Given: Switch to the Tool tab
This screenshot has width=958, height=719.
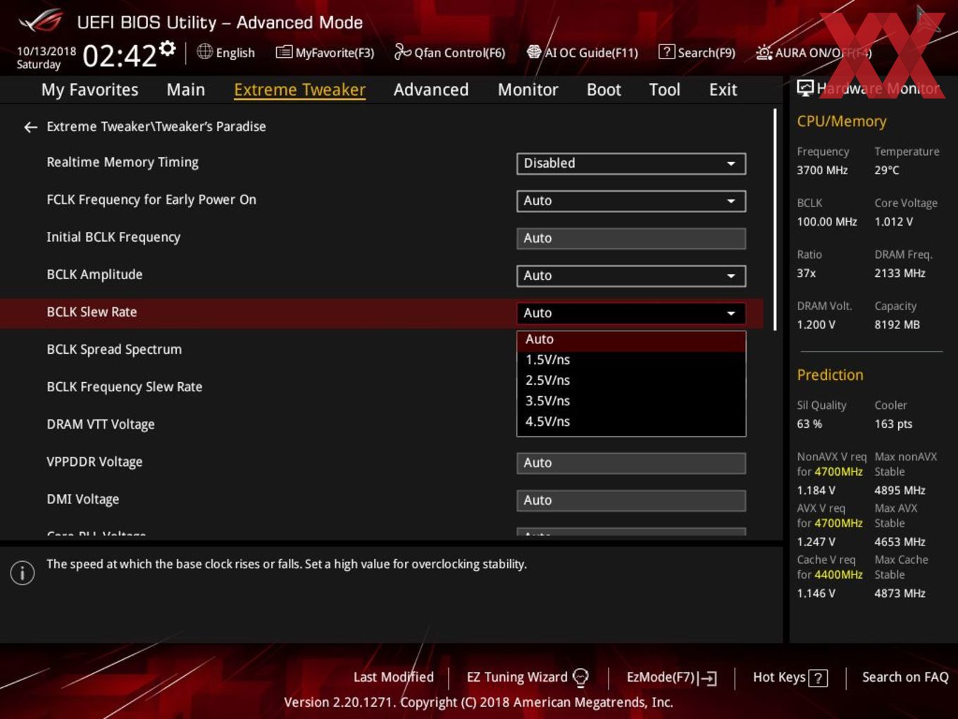Looking at the screenshot, I should [664, 90].
